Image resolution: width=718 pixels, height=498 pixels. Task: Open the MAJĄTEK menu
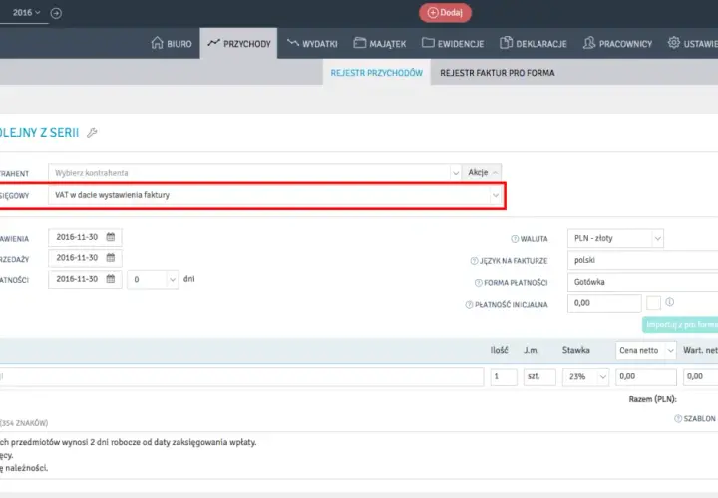[x=380, y=44]
